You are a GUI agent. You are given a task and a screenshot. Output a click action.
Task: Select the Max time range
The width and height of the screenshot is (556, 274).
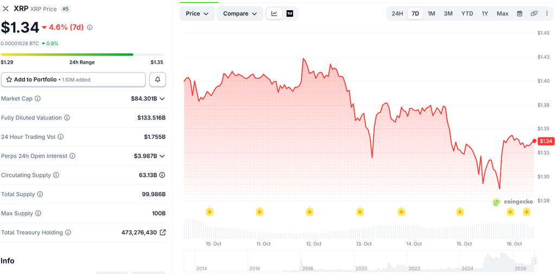pyautogui.click(x=502, y=14)
